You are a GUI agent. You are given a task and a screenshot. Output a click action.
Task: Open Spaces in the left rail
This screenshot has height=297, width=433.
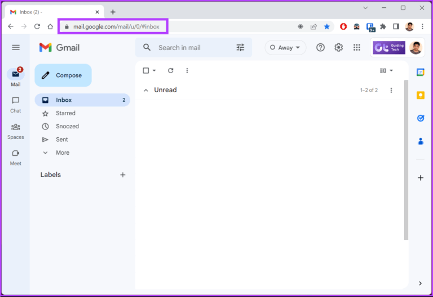pos(16,132)
